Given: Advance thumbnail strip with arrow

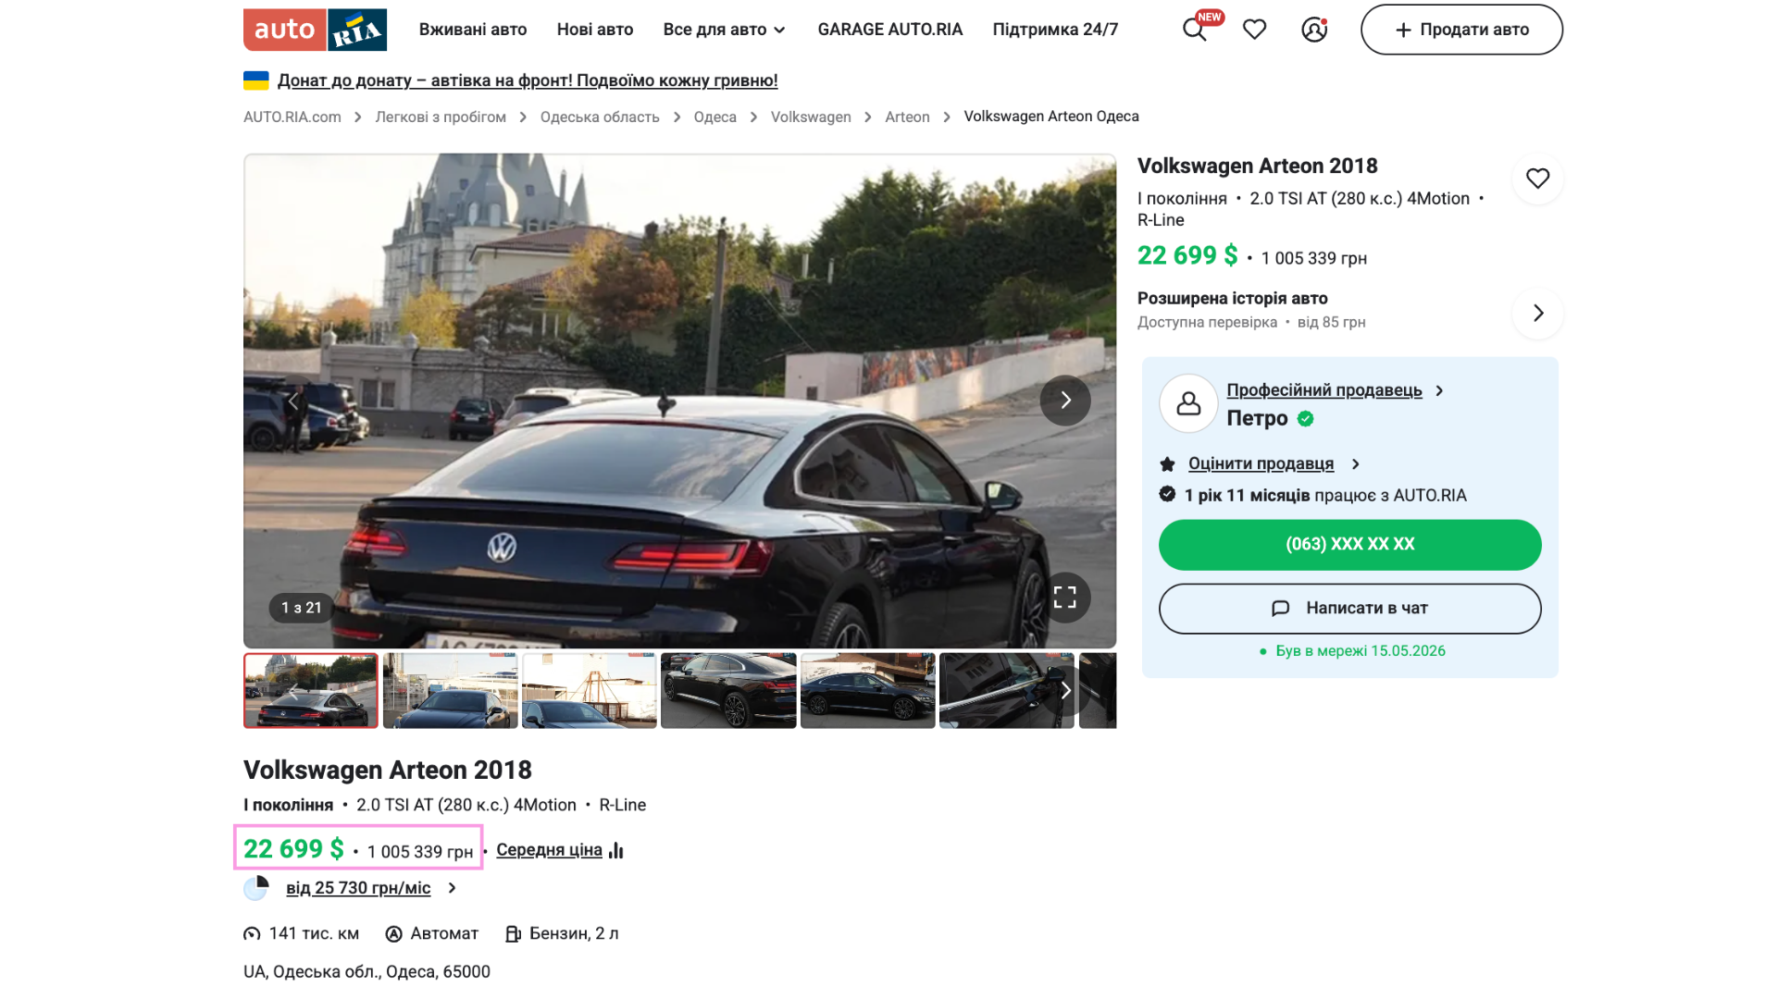Looking at the screenshot, I should coord(1065,690).
